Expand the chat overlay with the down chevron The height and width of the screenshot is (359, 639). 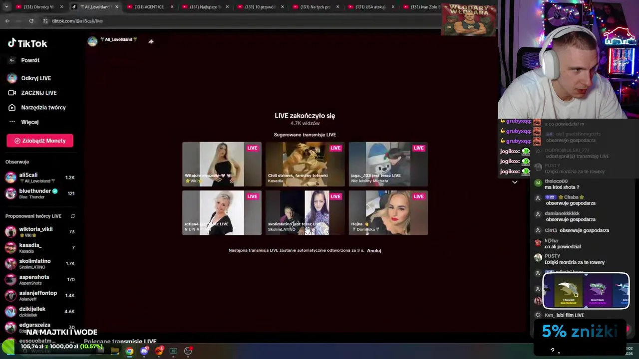515,182
